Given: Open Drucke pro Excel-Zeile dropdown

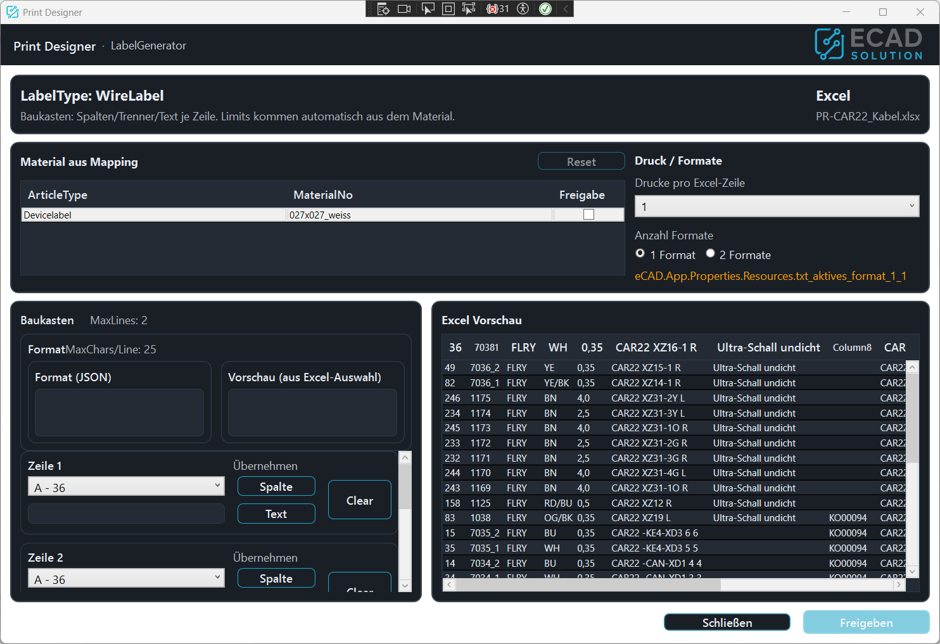Looking at the screenshot, I should 777,206.
